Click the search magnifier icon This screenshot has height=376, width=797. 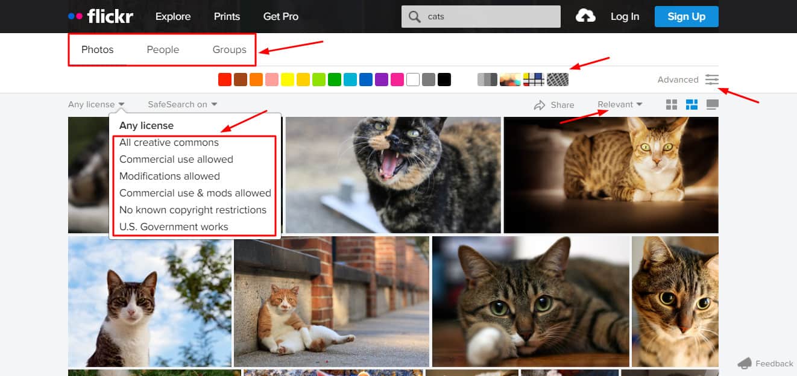click(x=414, y=17)
